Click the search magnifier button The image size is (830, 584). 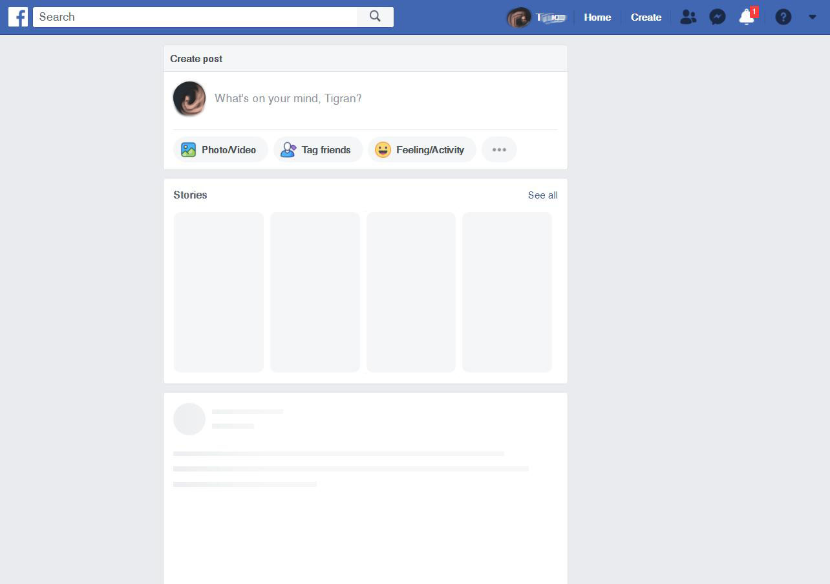tap(375, 17)
